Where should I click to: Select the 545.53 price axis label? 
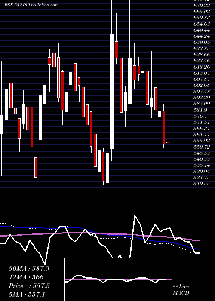point(202,153)
